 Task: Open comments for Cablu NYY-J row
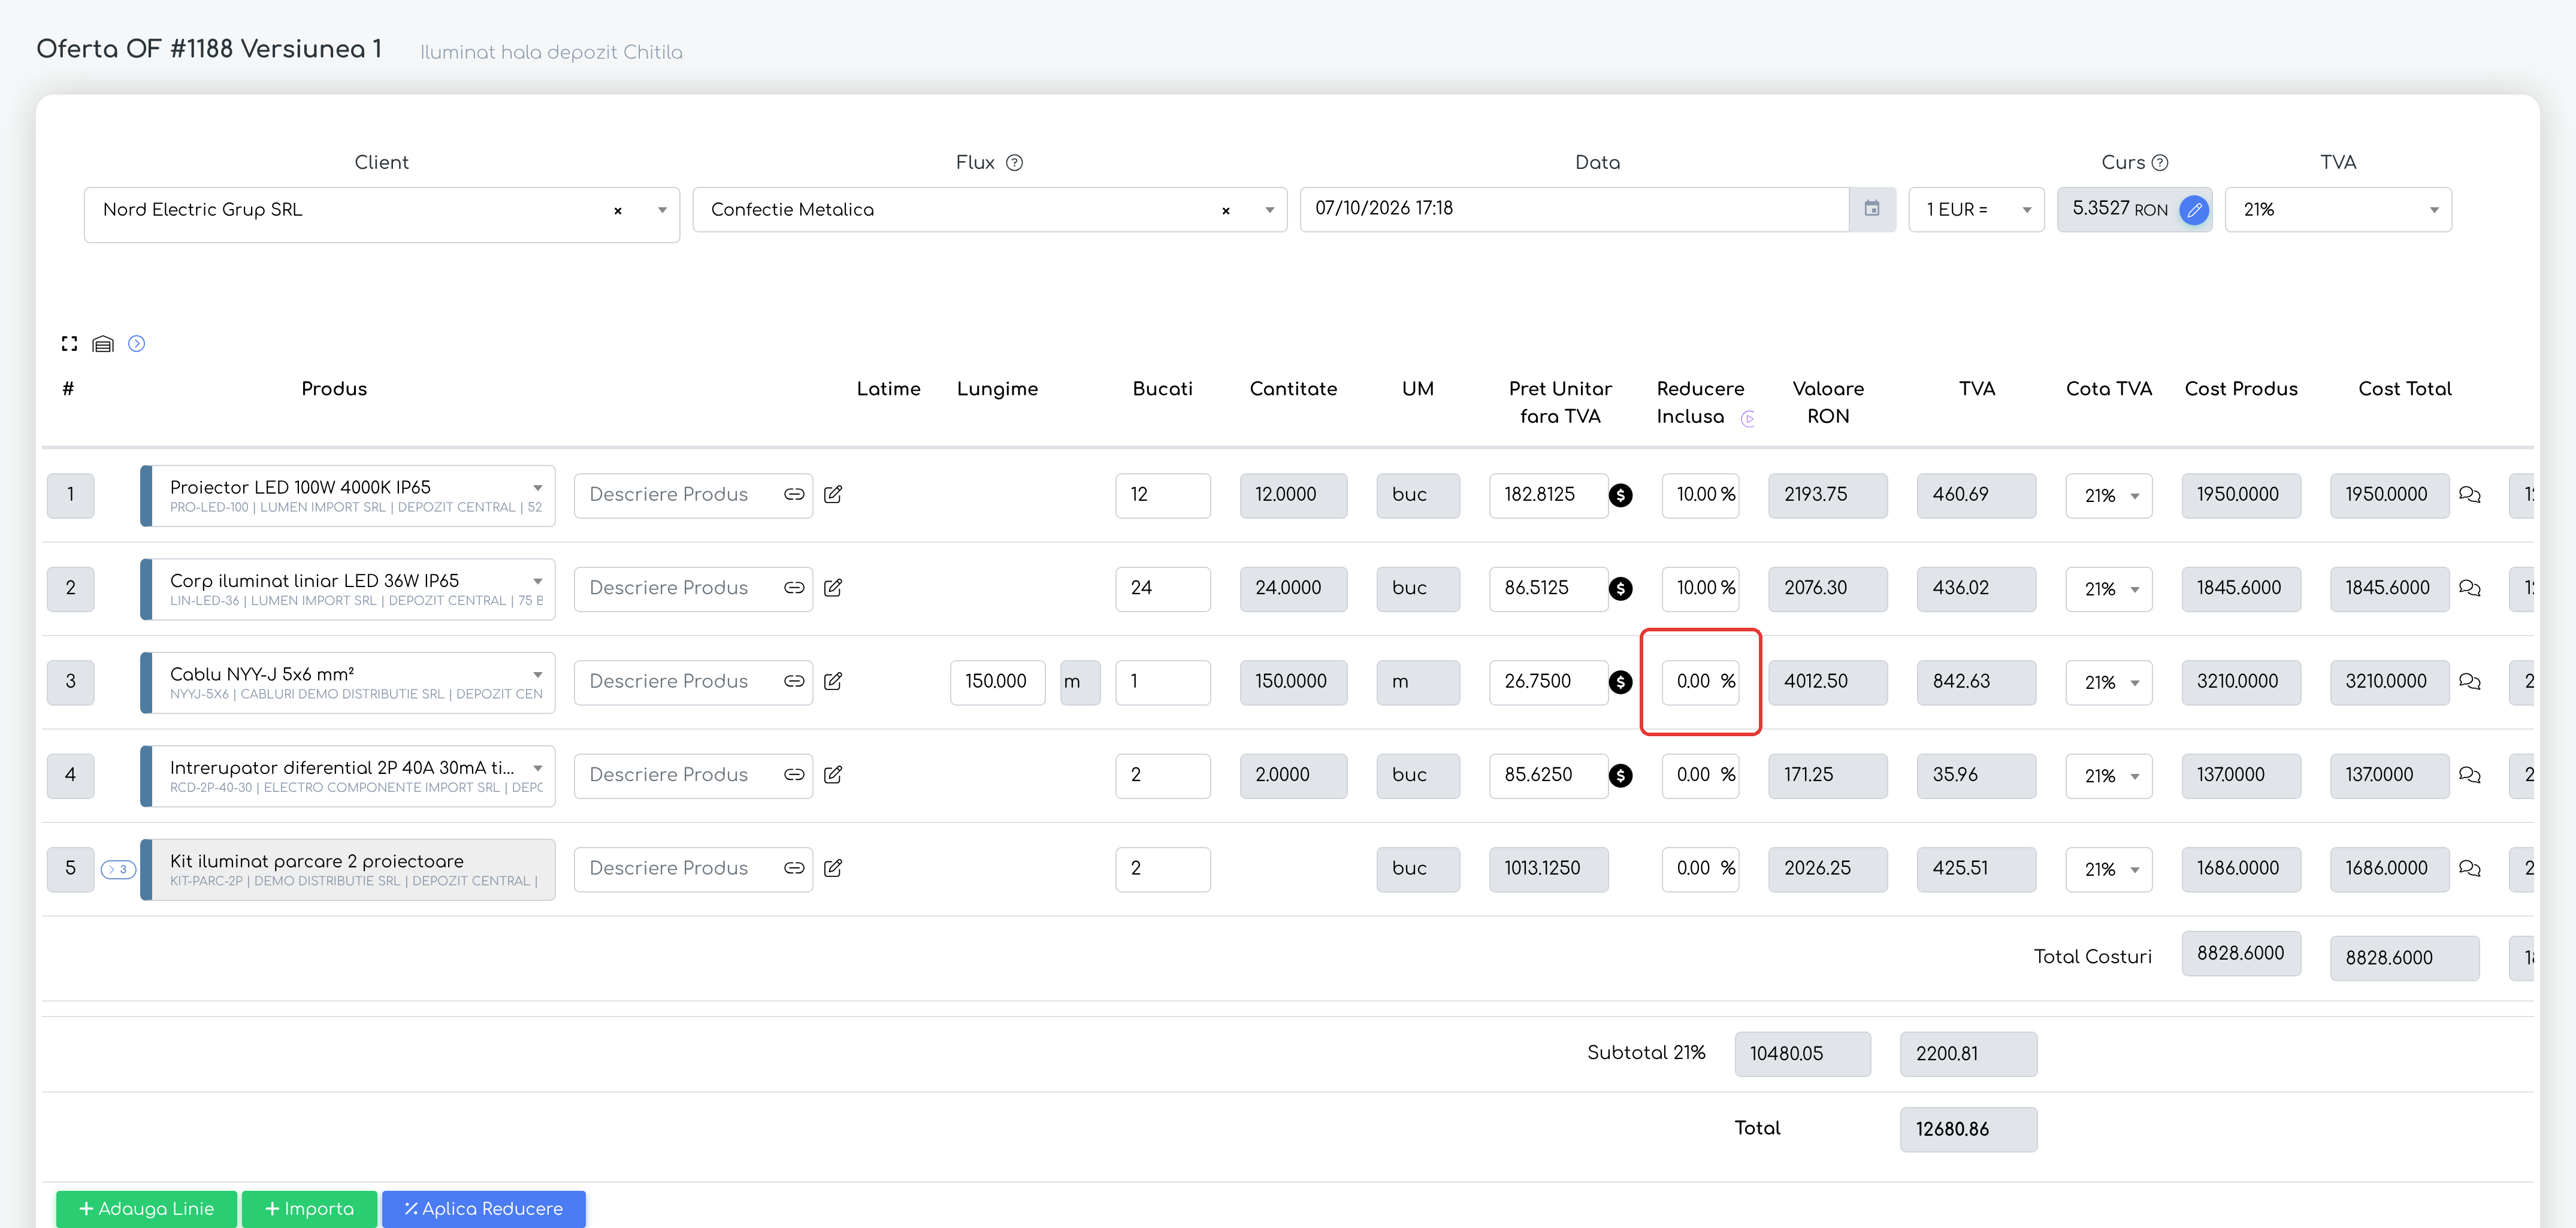[x=2470, y=682]
